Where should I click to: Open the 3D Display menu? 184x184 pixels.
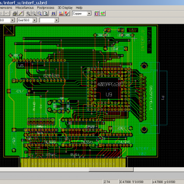click(x=65, y=8)
